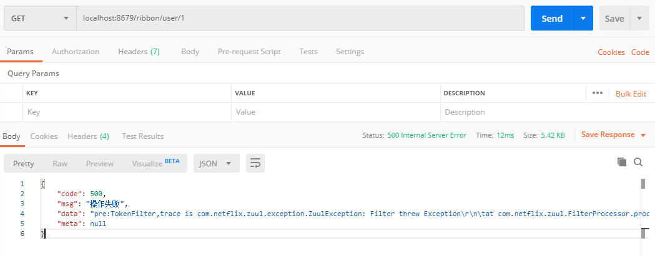This screenshot has height=256, width=655.
Task: Search within the response body
Action: pyautogui.click(x=638, y=162)
